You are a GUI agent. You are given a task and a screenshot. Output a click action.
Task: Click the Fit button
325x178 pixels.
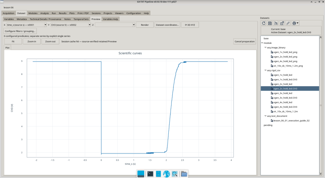[x=13, y=41]
